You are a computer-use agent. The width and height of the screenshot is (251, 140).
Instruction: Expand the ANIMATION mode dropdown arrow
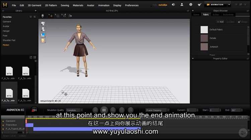coord(229,5)
